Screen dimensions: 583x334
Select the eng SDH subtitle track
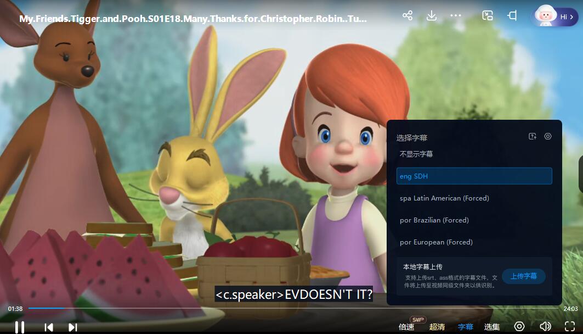(474, 176)
